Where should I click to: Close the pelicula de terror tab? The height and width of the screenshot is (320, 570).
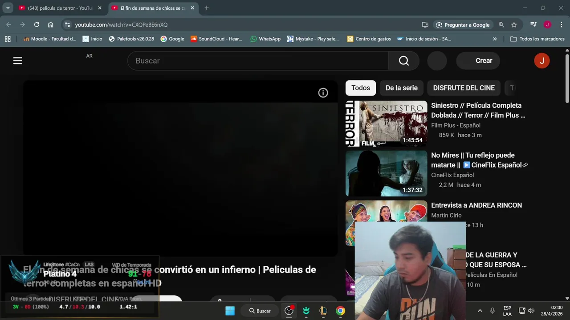pyautogui.click(x=100, y=8)
